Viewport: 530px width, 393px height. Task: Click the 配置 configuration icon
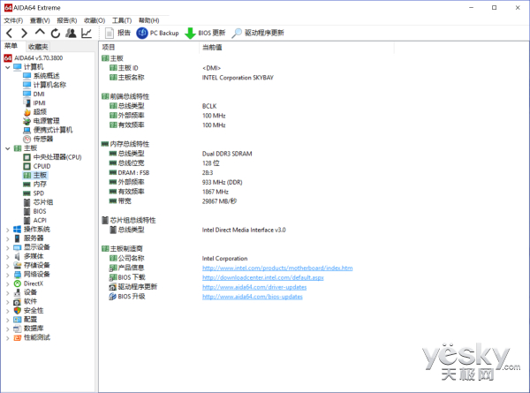(x=18, y=320)
